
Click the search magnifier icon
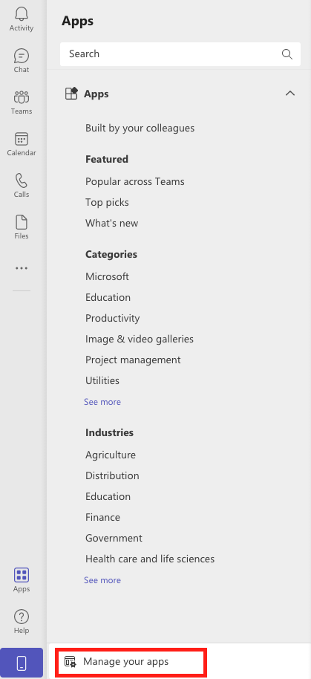click(287, 53)
